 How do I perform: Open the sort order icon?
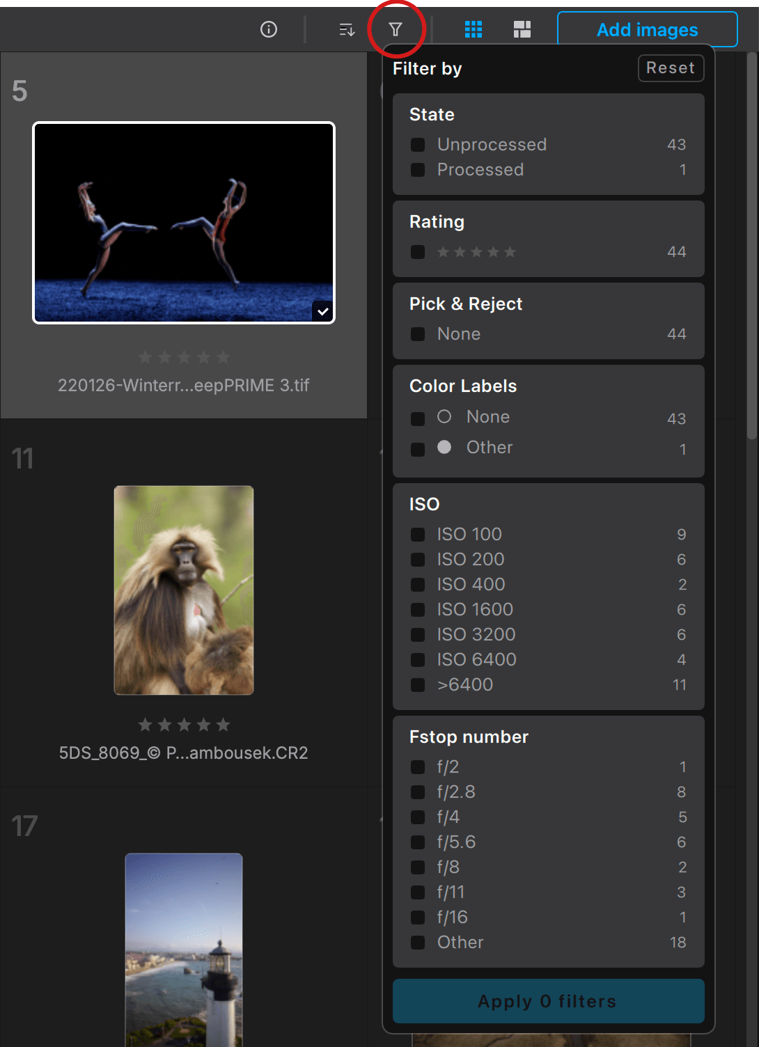pyautogui.click(x=347, y=29)
